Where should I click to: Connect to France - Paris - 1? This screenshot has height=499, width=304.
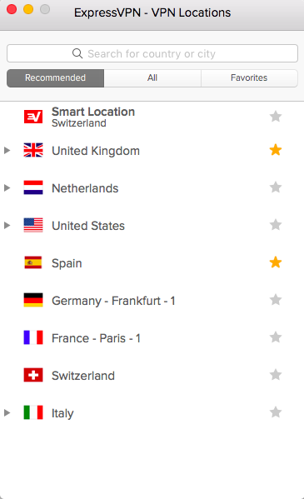click(x=152, y=338)
